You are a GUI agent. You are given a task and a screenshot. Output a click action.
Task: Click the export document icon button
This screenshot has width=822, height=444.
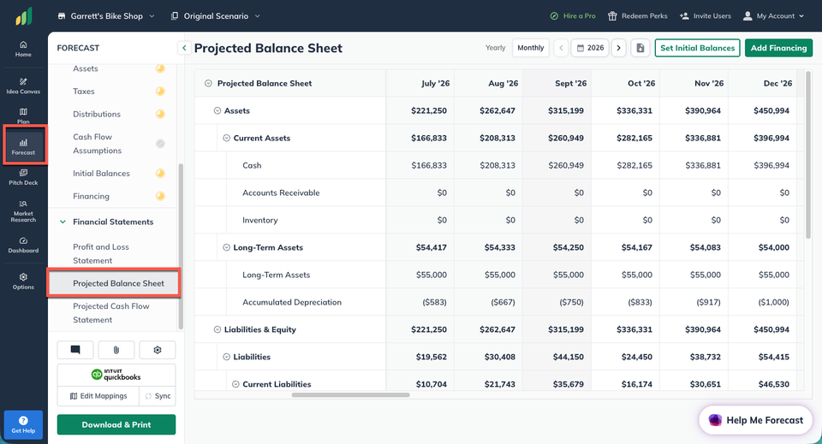pos(640,48)
